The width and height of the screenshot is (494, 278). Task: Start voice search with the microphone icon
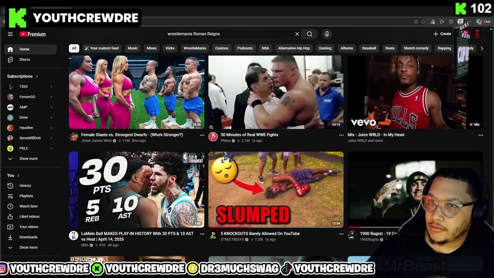[x=327, y=34]
